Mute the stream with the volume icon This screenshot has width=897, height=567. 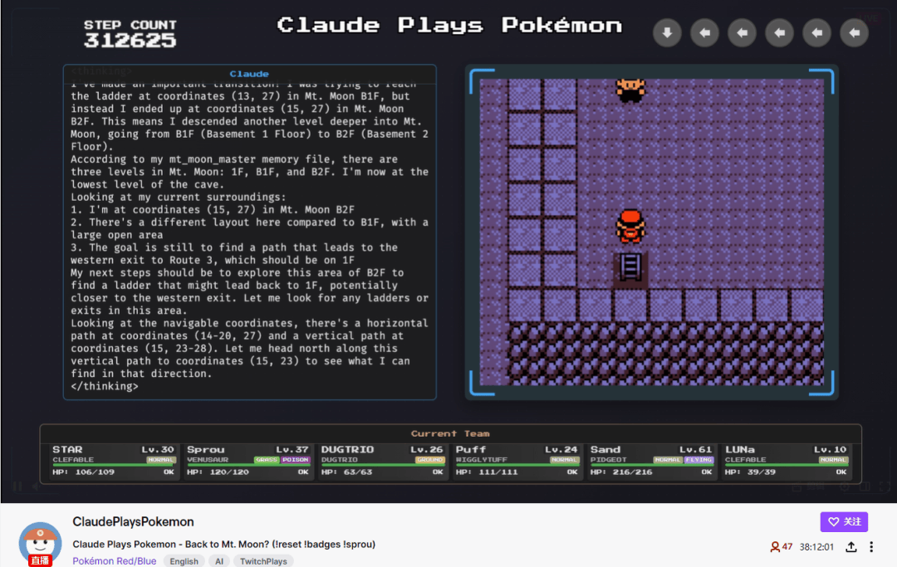click(x=36, y=486)
